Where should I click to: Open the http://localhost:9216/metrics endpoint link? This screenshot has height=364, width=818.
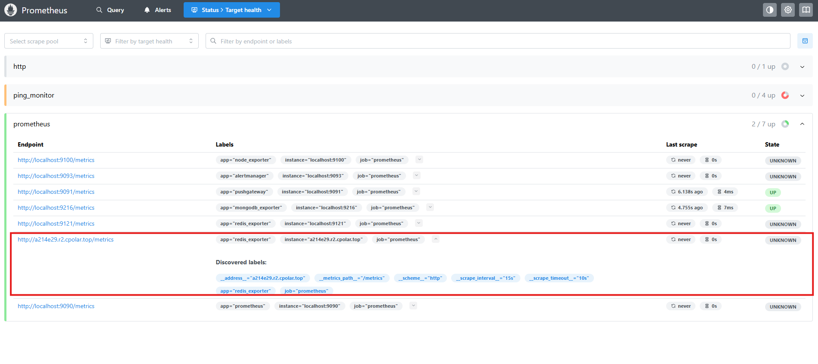point(56,208)
